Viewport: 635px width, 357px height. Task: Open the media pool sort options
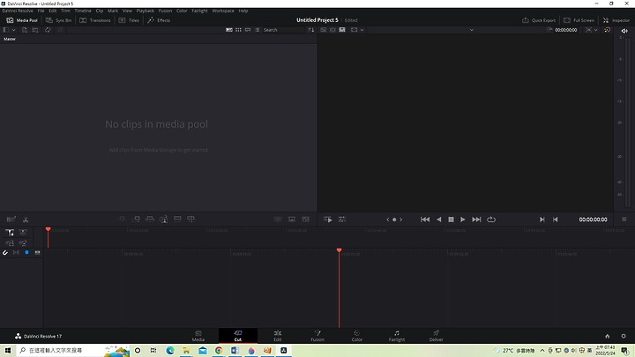click(x=311, y=30)
